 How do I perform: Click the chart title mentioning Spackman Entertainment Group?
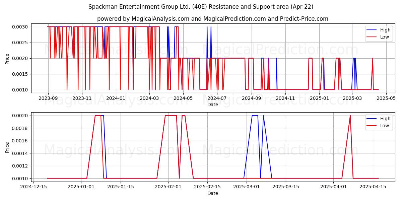click(201, 7)
